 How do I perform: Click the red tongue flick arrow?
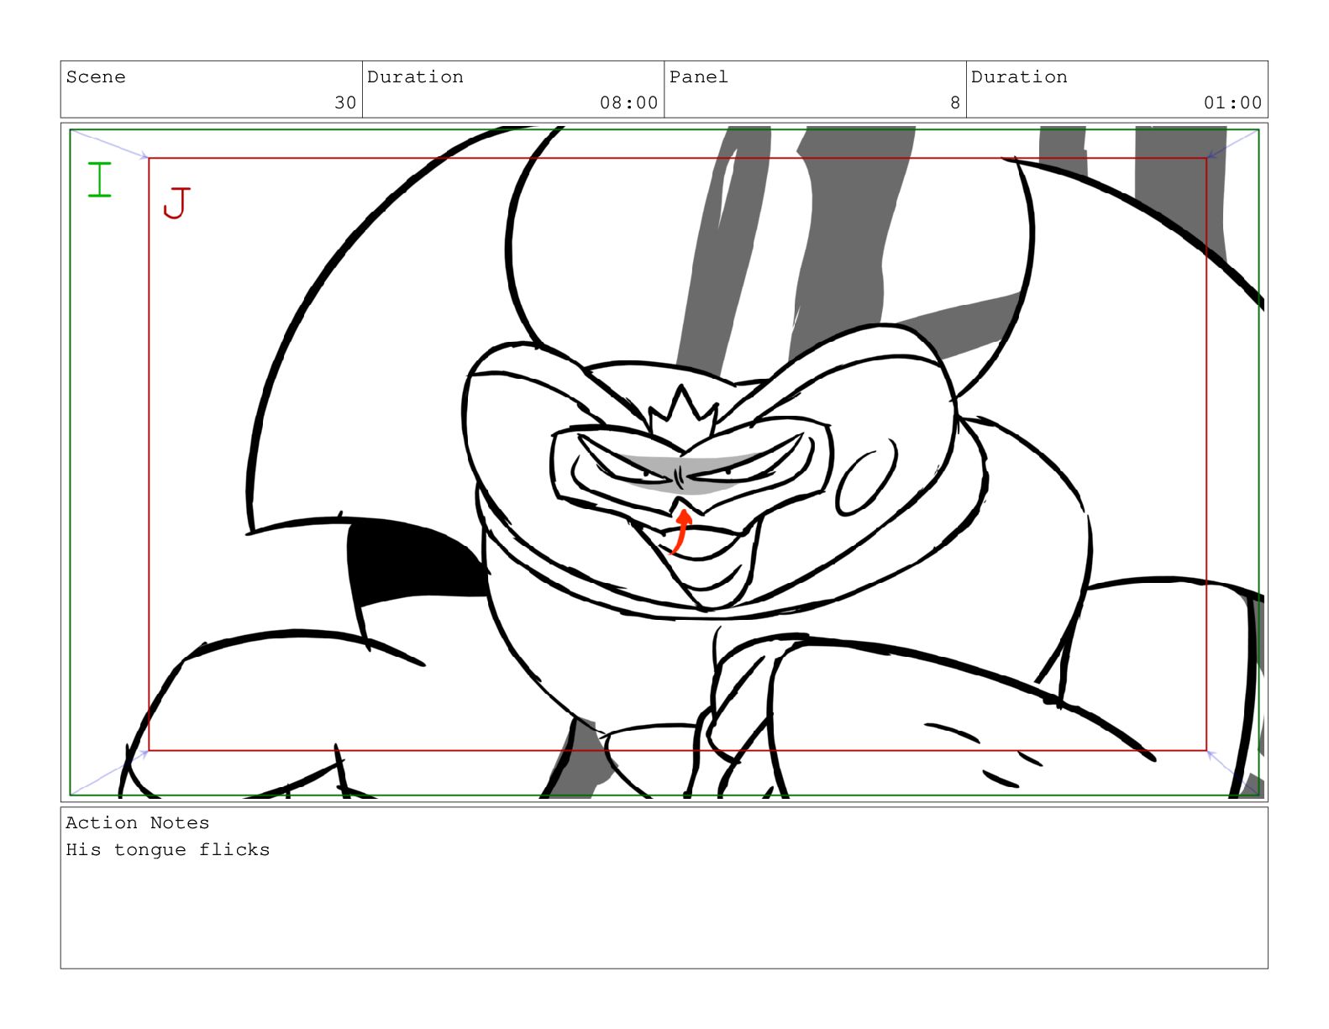coord(681,532)
